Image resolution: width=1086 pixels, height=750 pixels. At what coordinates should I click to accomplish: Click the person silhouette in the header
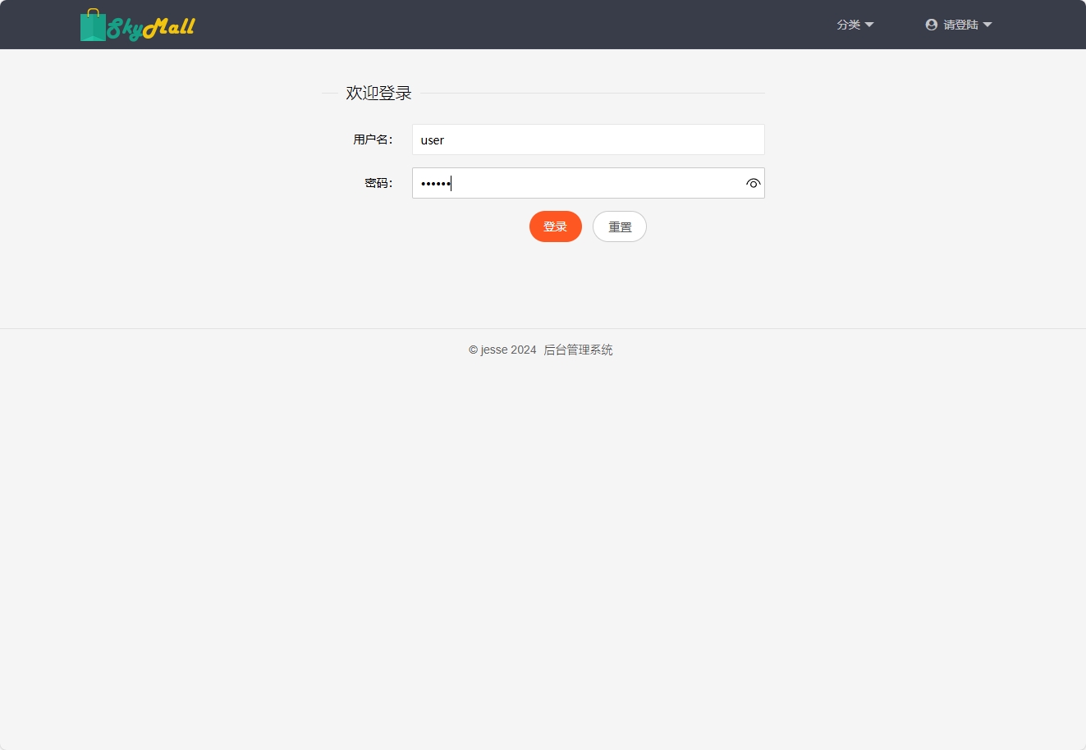coord(931,25)
